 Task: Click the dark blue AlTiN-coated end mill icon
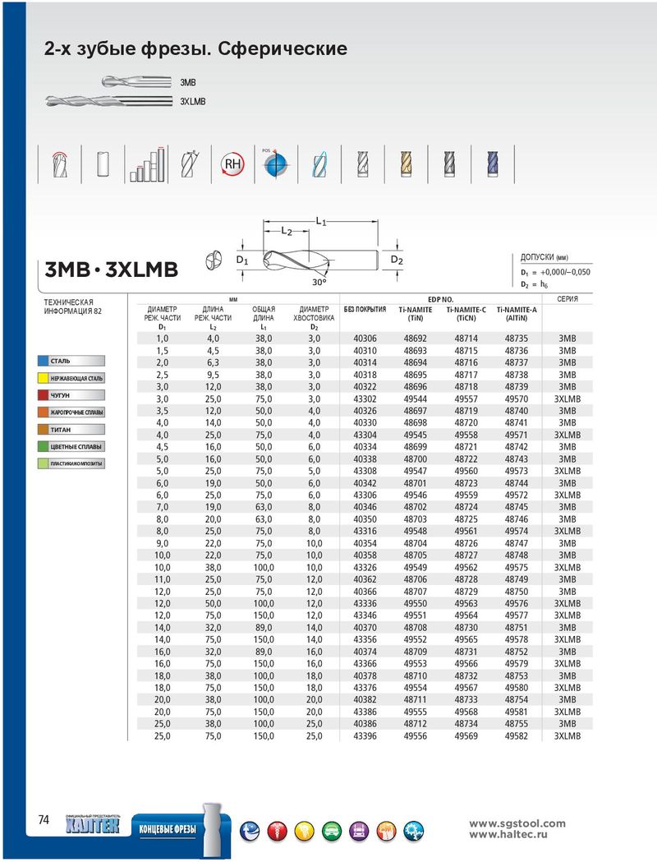493,164
